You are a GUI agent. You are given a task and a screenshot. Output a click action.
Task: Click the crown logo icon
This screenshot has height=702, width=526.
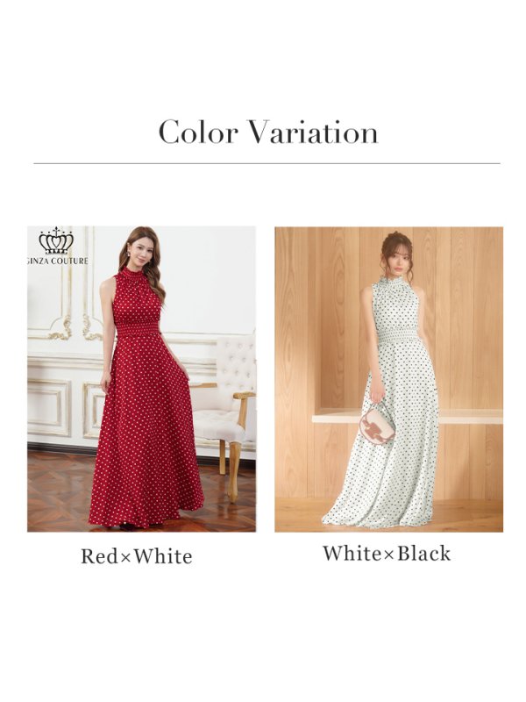pyautogui.click(x=56, y=240)
